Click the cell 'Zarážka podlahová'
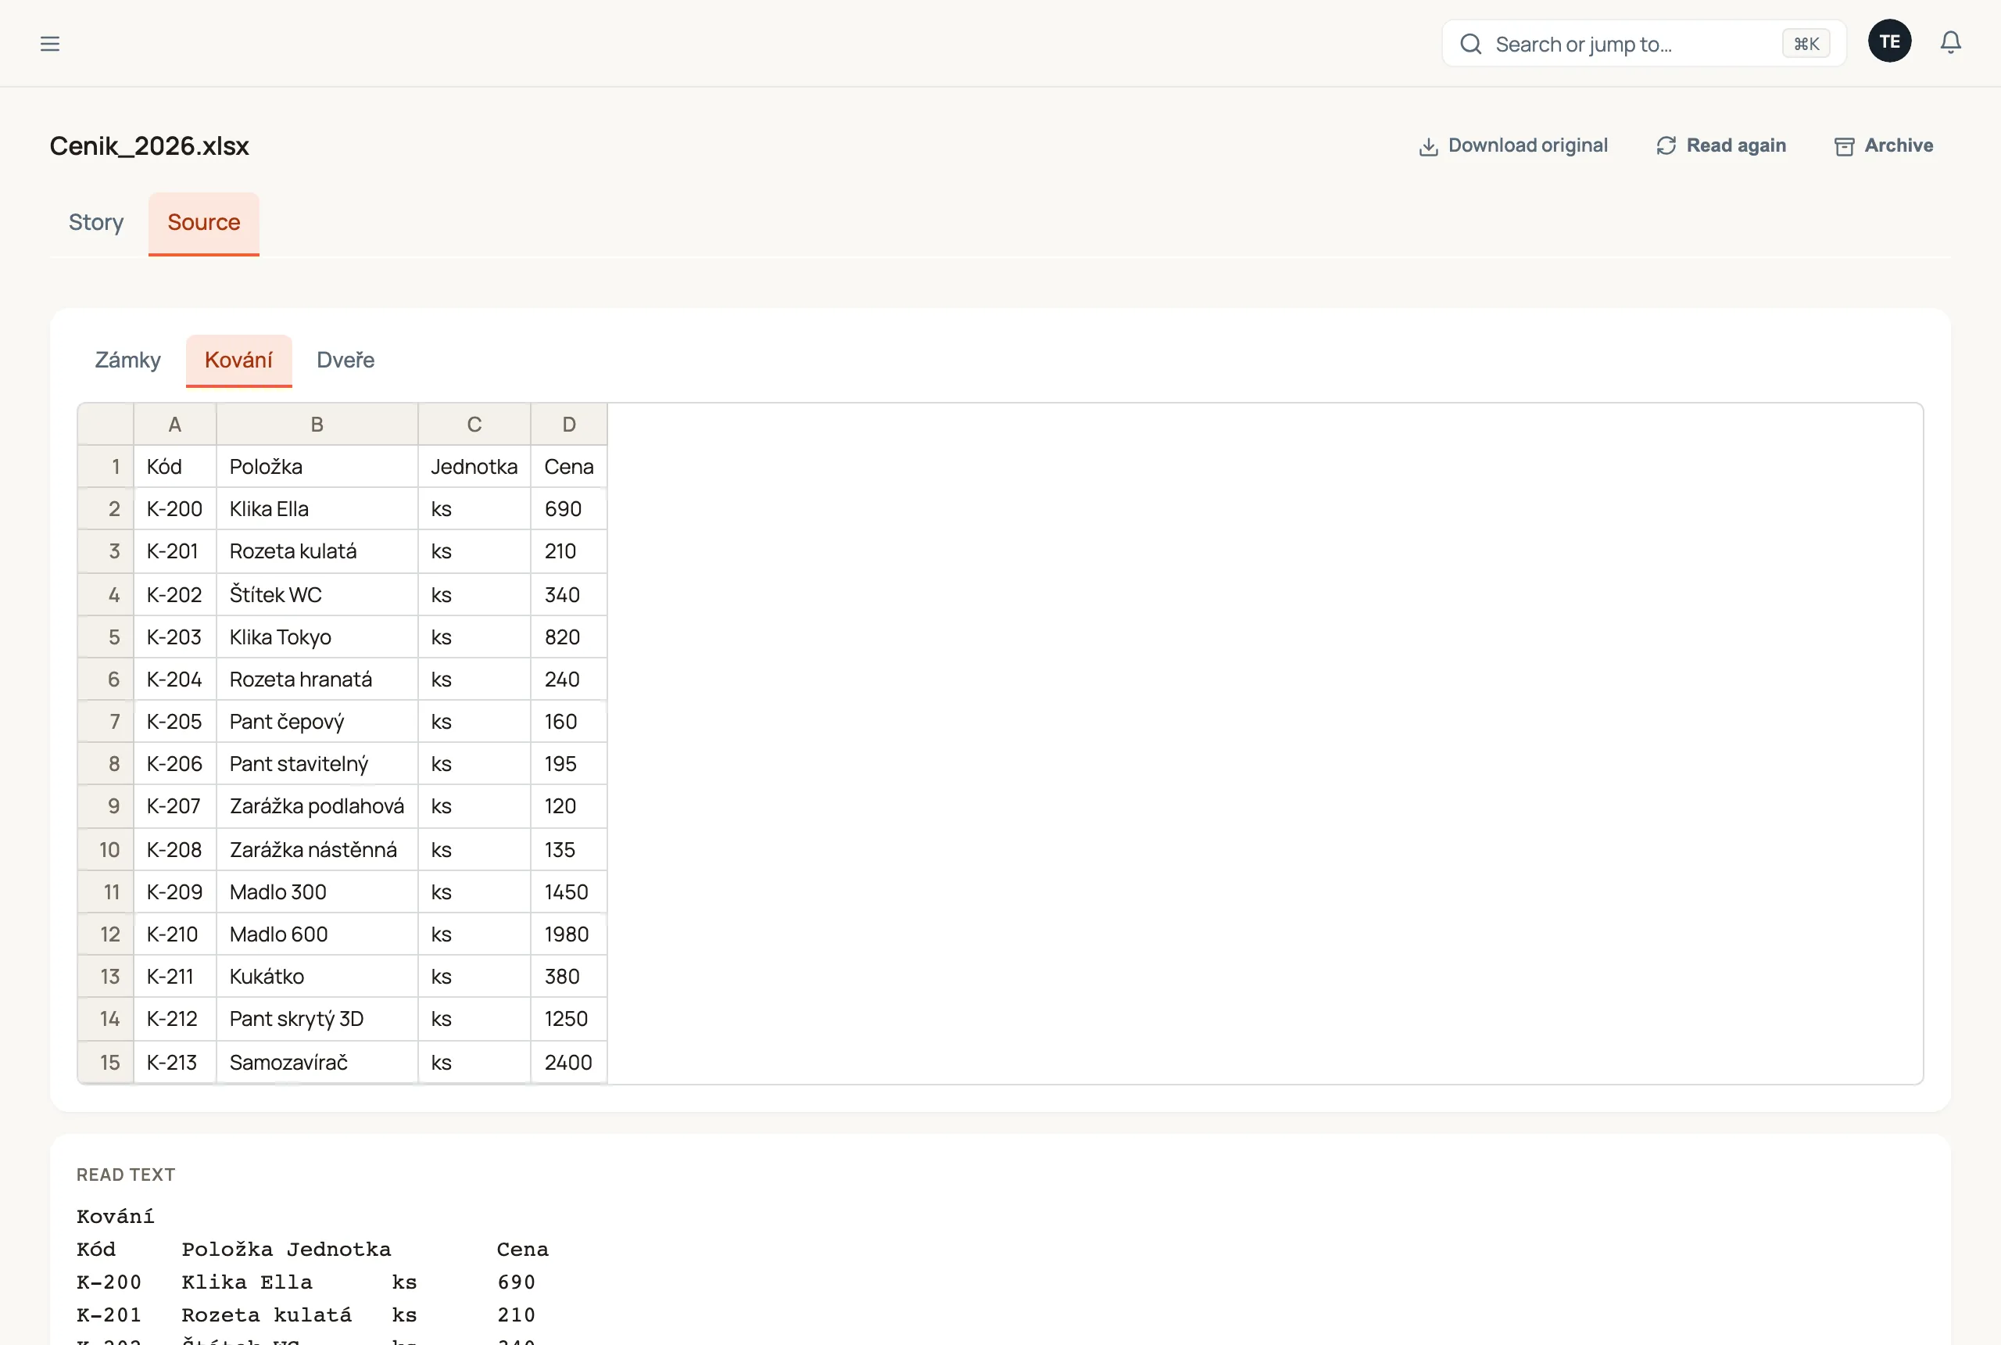The width and height of the screenshot is (2001, 1345). coord(317,806)
